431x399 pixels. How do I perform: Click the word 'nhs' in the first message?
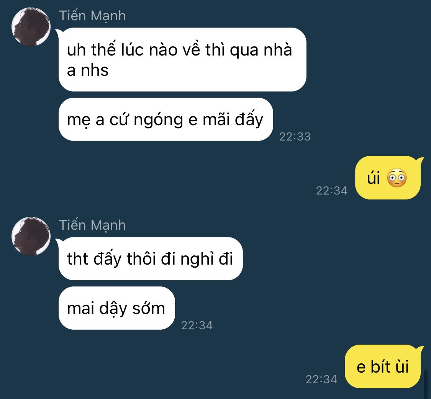tap(94, 70)
